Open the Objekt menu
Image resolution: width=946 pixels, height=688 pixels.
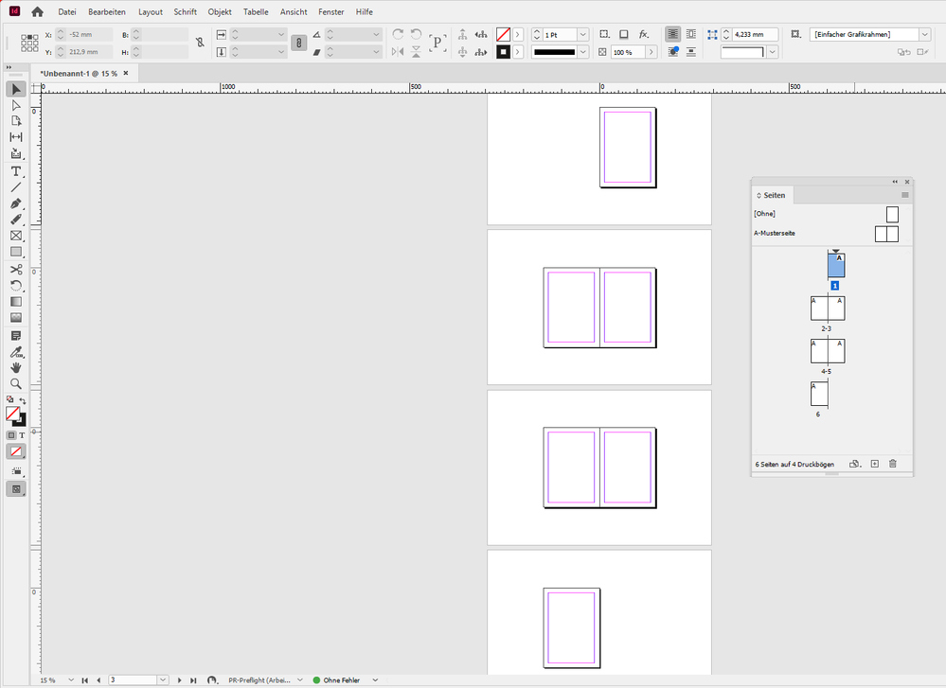click(x=220, y=12)
